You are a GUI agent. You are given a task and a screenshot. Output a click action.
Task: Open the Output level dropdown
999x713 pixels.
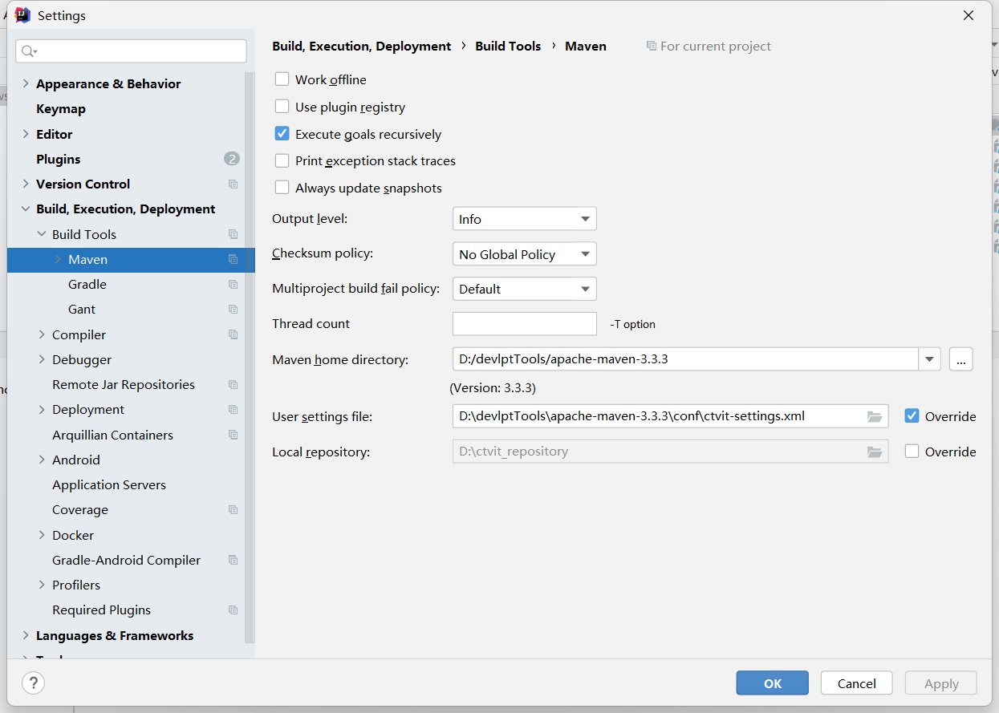point(524,219)
